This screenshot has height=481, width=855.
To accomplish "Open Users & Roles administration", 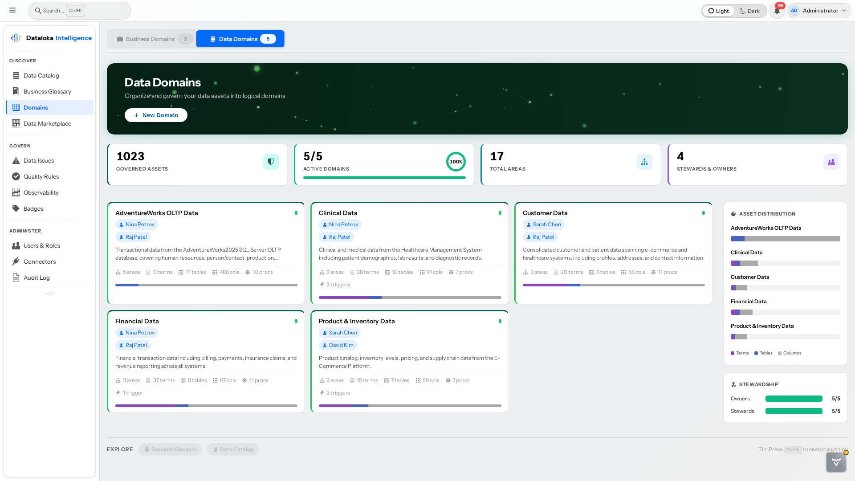I will [42, 245].
